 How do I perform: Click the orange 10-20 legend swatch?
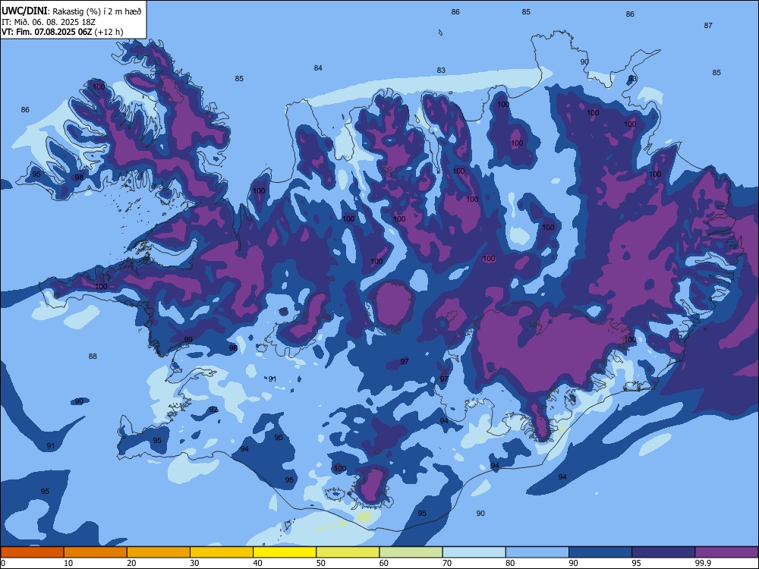tap(96, 552)
